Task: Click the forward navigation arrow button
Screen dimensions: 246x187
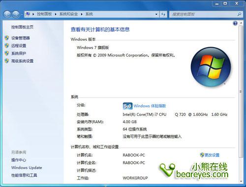Action: [x=16, y=14]
